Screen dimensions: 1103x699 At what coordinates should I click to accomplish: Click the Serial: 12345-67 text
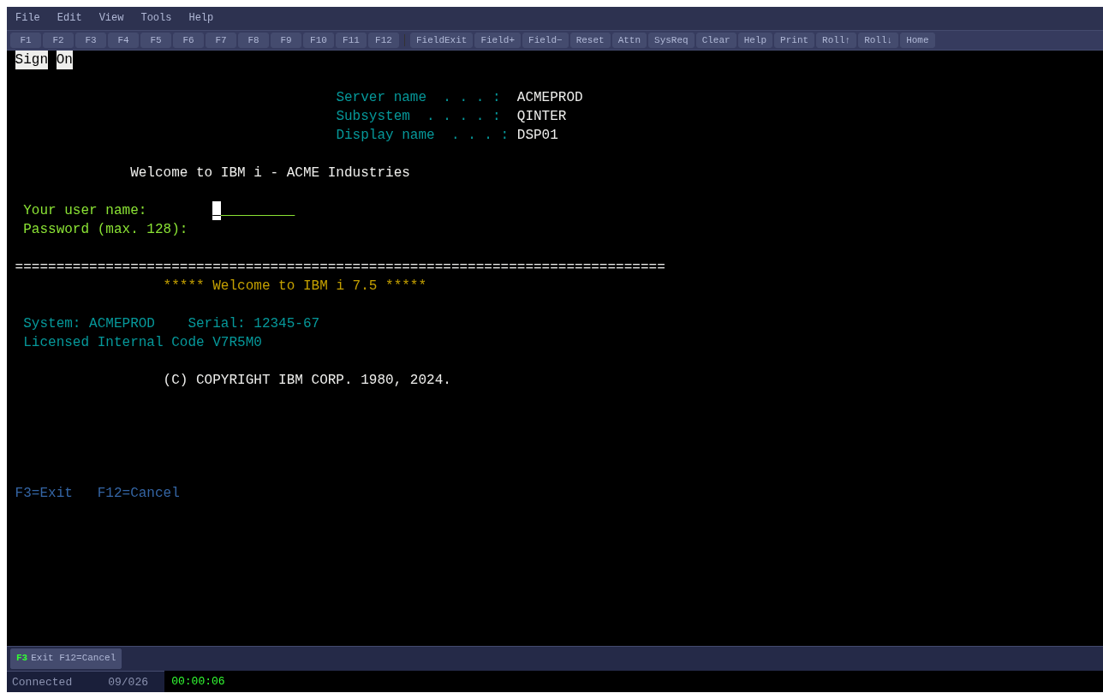(x=253, y=324)
